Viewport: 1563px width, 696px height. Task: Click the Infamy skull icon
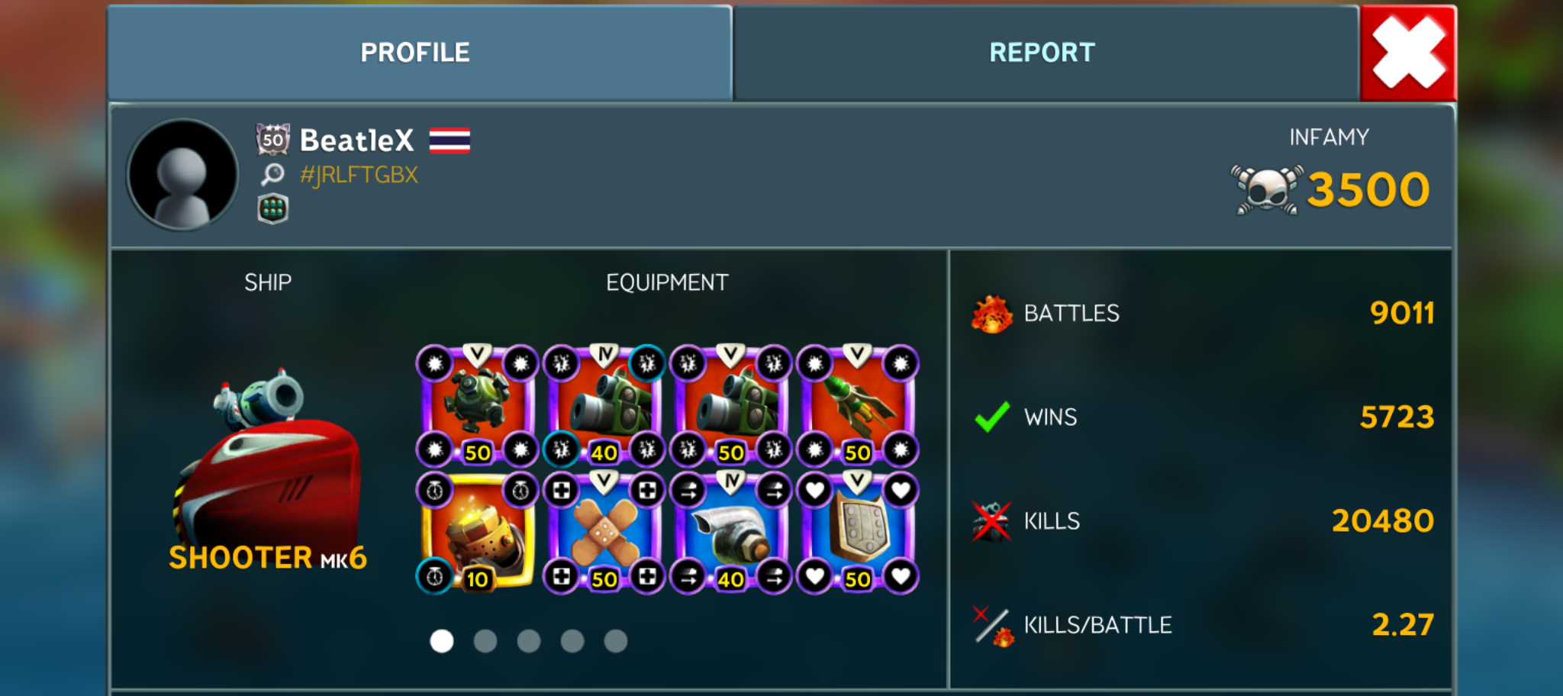(x=1267, y=190)
